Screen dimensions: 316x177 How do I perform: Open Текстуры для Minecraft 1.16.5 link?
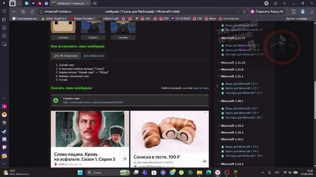point(243,156)
